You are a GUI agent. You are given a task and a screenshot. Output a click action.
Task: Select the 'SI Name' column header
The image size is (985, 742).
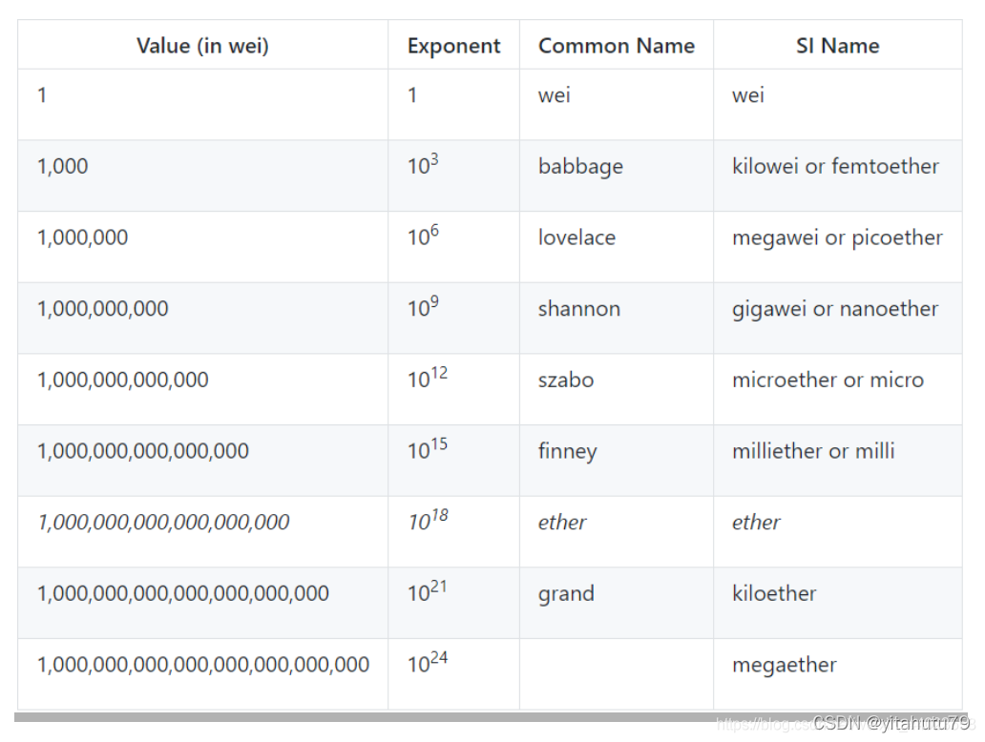tap(837, 46)
